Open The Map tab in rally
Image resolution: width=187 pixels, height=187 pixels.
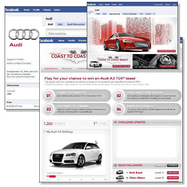(x=67, y=68)
